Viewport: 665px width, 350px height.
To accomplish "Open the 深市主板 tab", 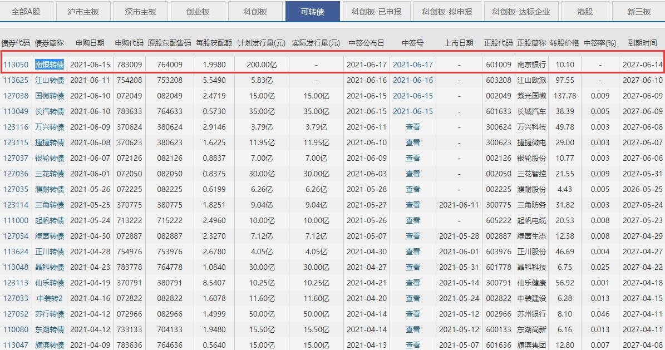I will [140, 12].
